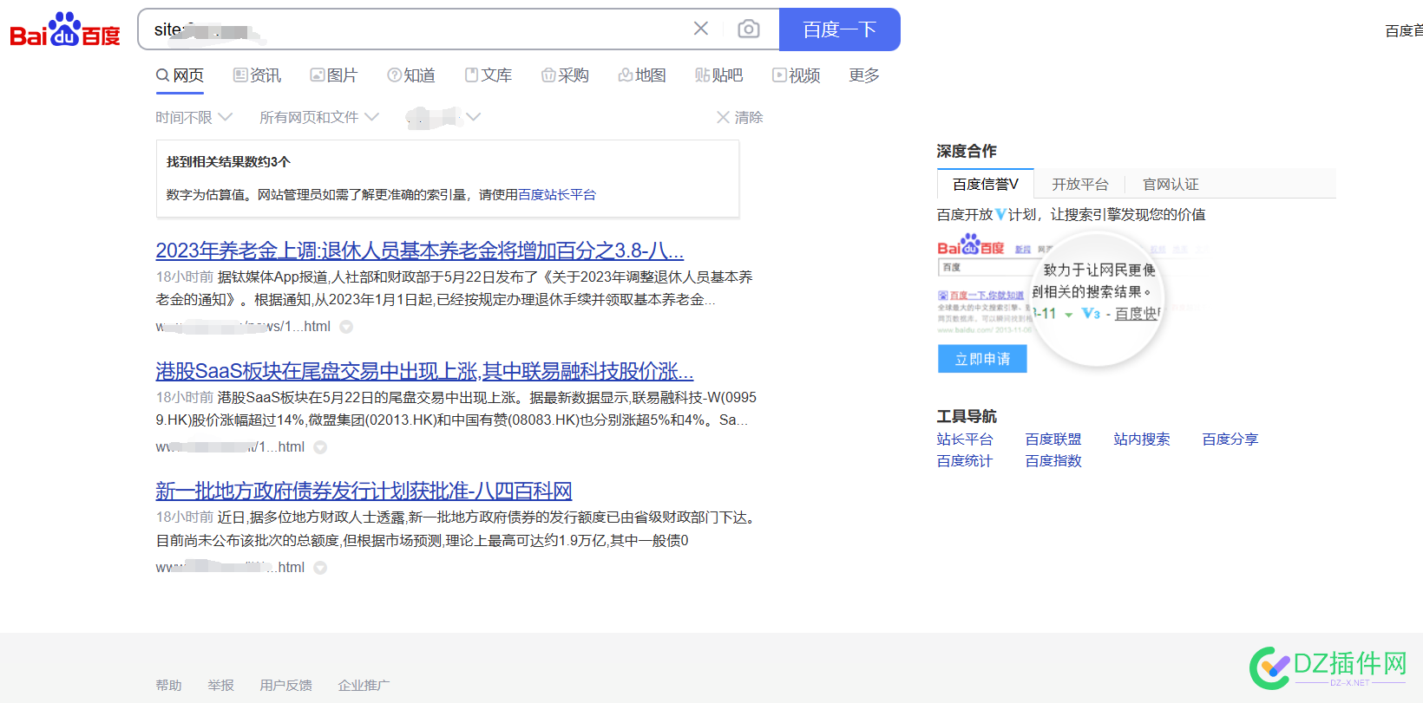Switch to the 贴吧 tab

click(x=719, y=75)
